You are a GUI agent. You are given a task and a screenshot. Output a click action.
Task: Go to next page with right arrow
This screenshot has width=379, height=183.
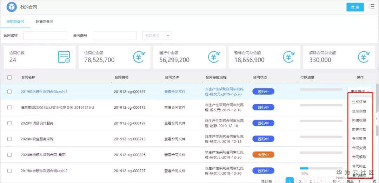321,181
